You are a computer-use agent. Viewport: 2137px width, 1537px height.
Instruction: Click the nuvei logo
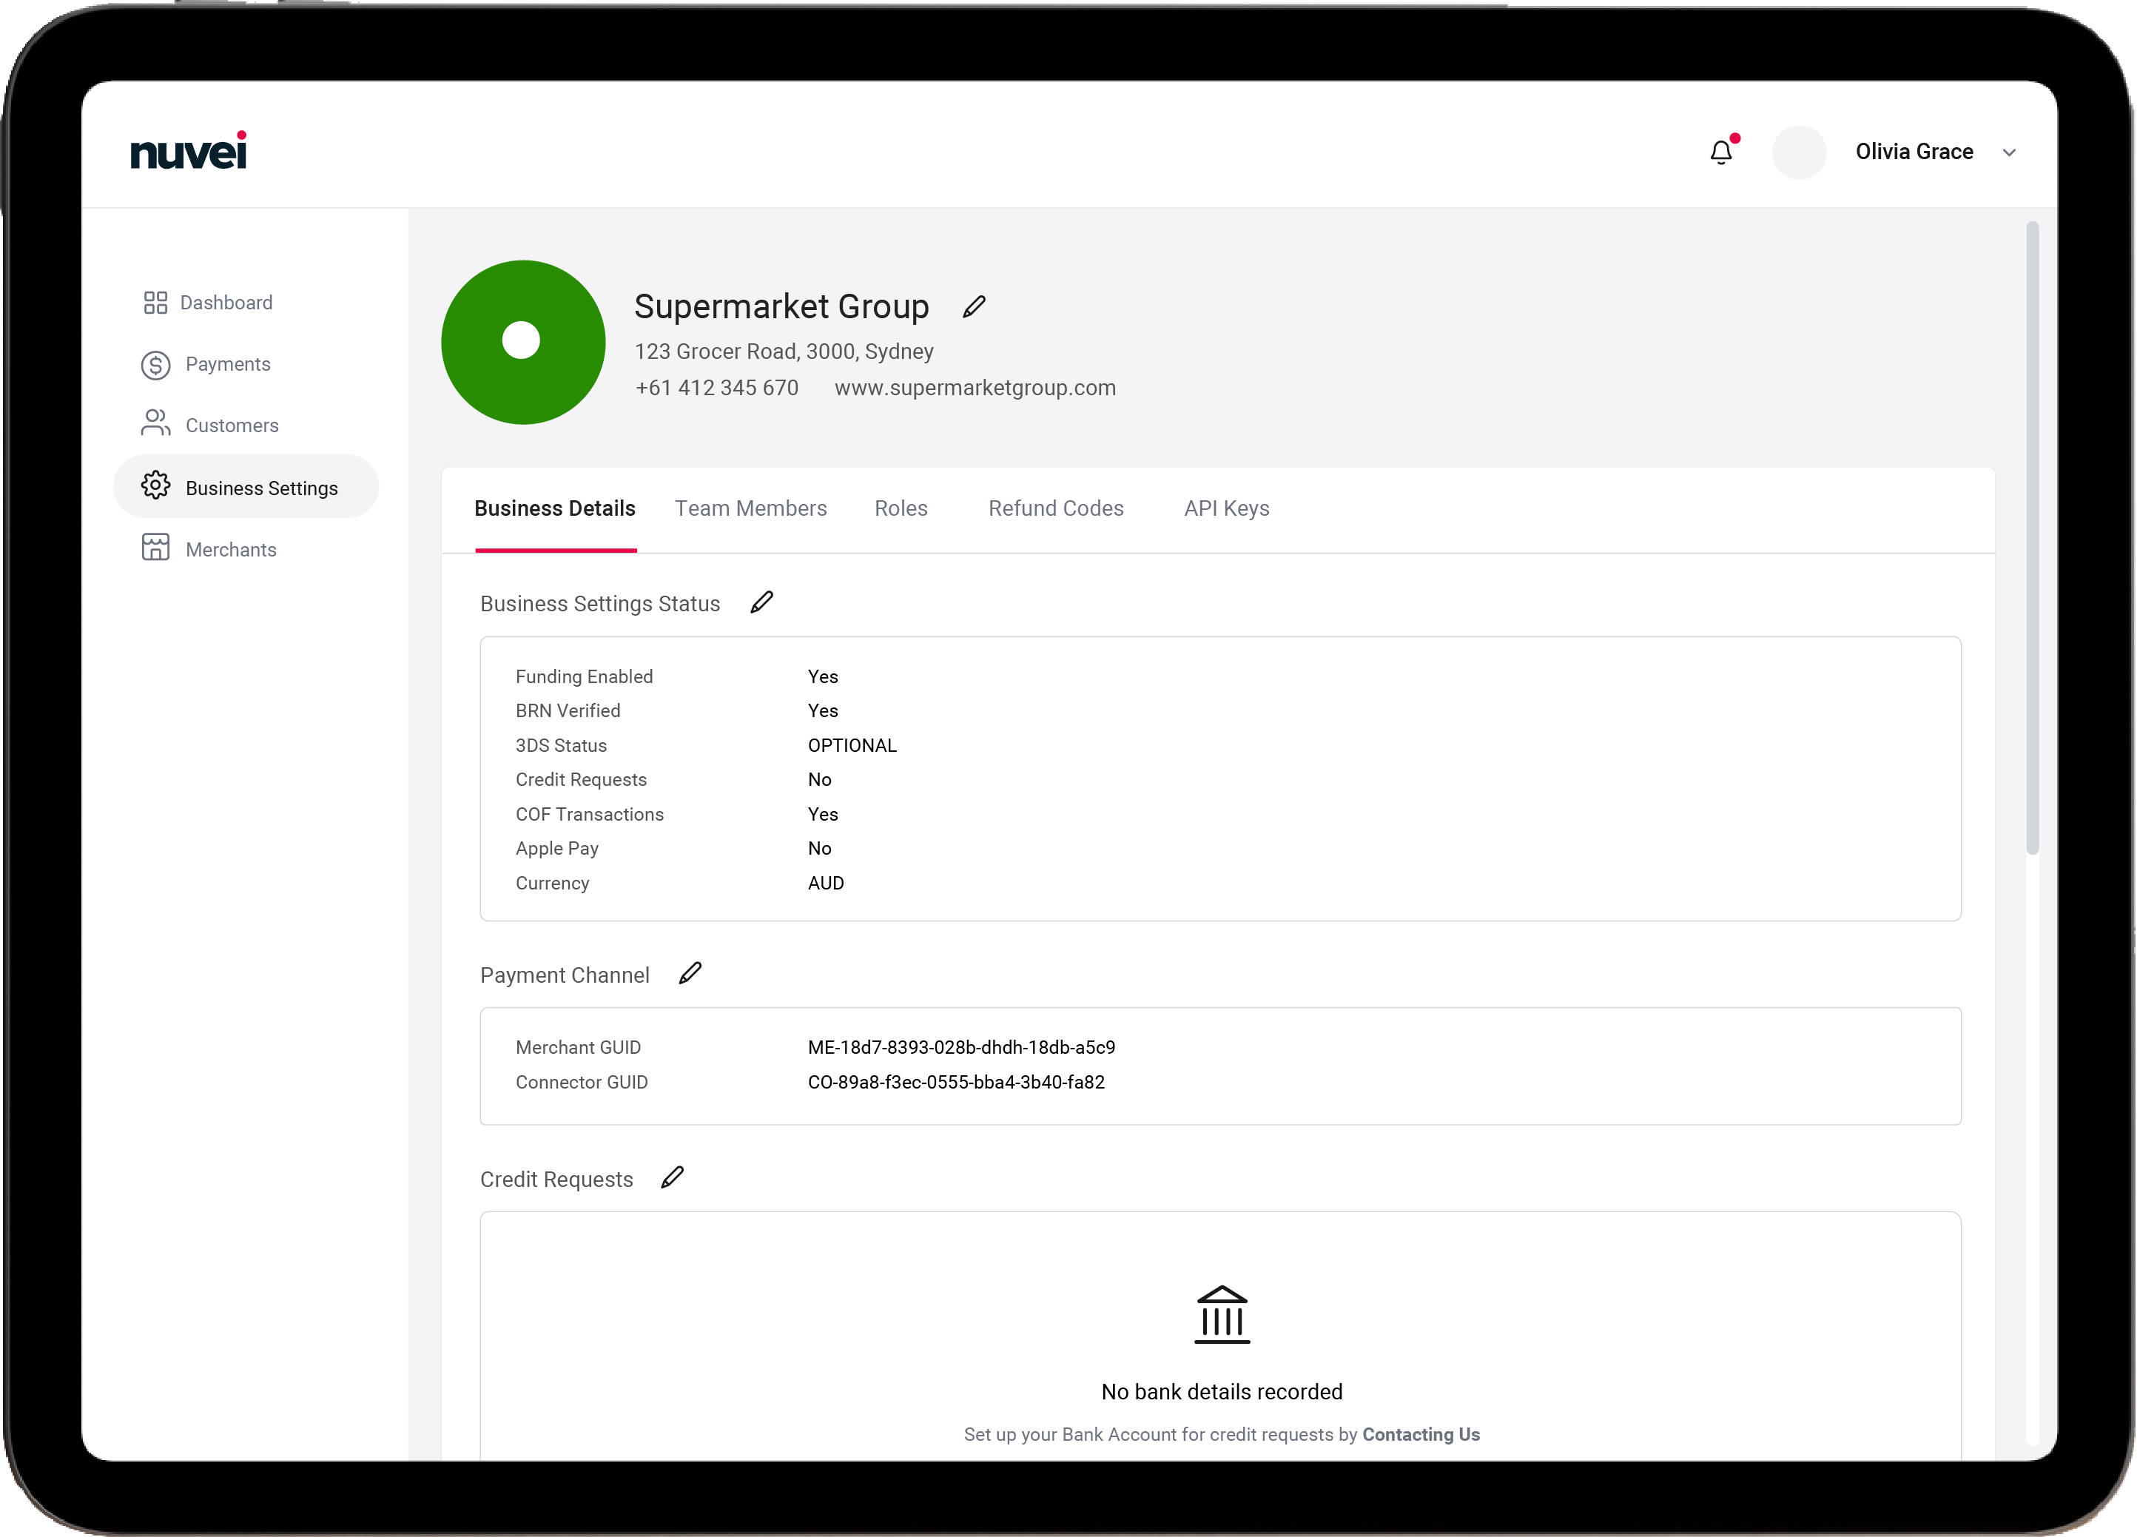click(189, 151)
